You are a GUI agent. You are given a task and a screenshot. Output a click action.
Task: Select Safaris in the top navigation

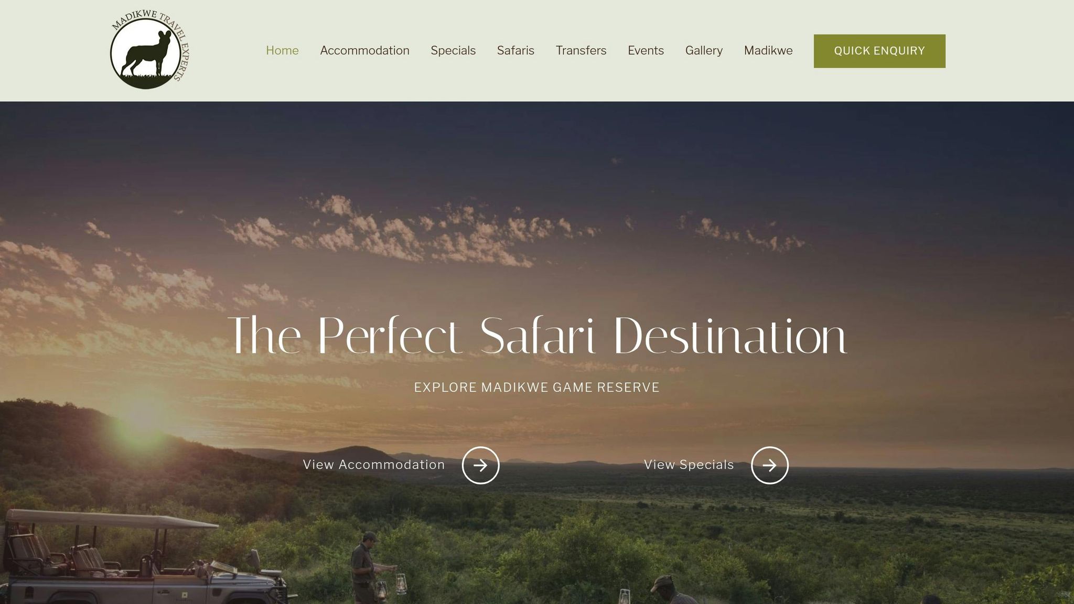(x=515, y=51)
